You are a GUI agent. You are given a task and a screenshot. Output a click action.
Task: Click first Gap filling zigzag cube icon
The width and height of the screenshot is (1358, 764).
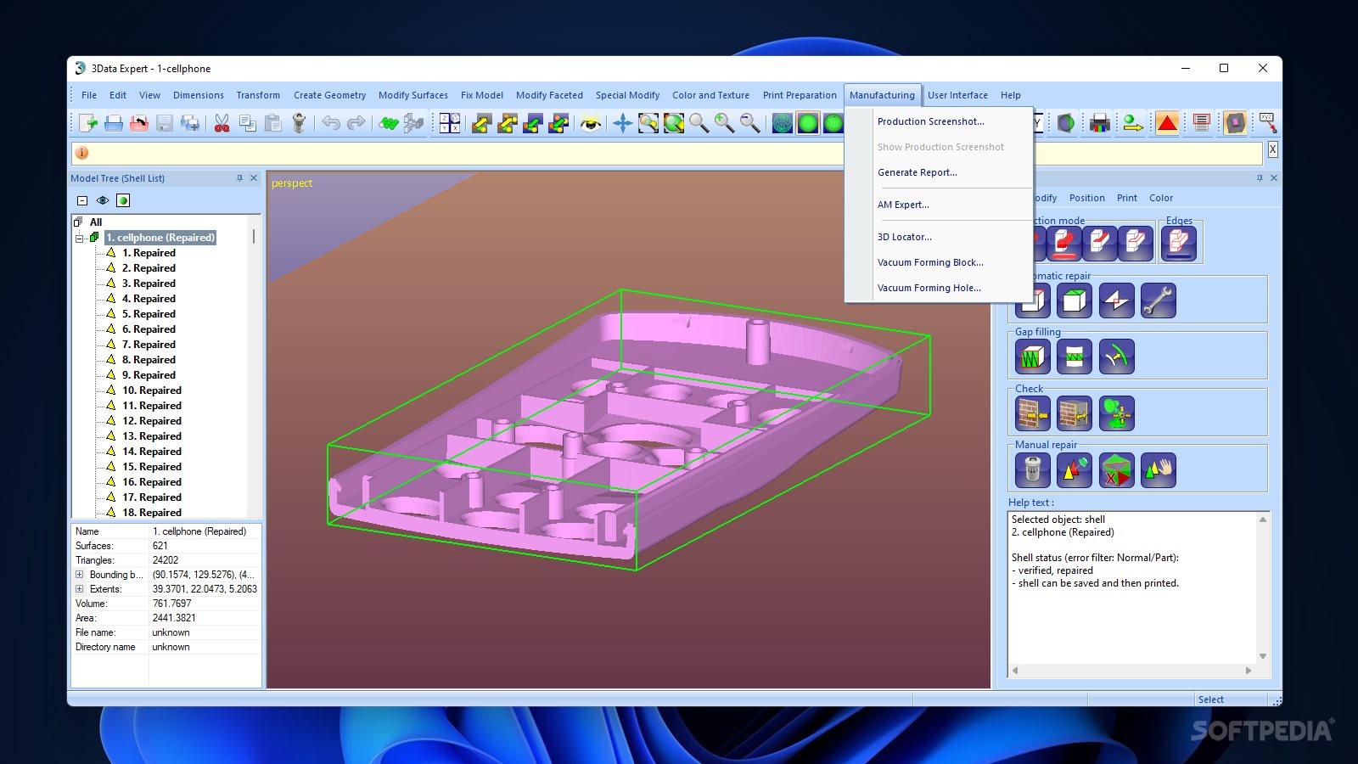click(1033, 357)
